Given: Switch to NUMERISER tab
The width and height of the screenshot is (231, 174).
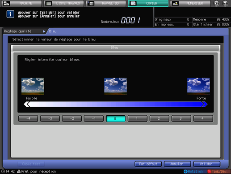Looking at the screenshot, I should [190, 3].
